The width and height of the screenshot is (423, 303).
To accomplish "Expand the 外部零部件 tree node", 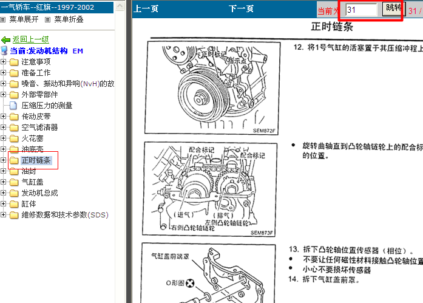I will (3, 95).
